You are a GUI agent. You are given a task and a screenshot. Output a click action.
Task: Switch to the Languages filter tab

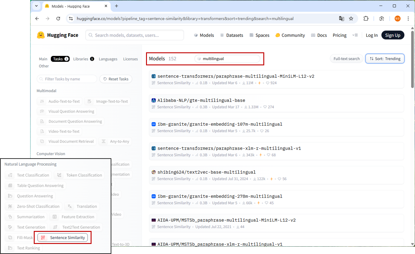pos(108,59)
